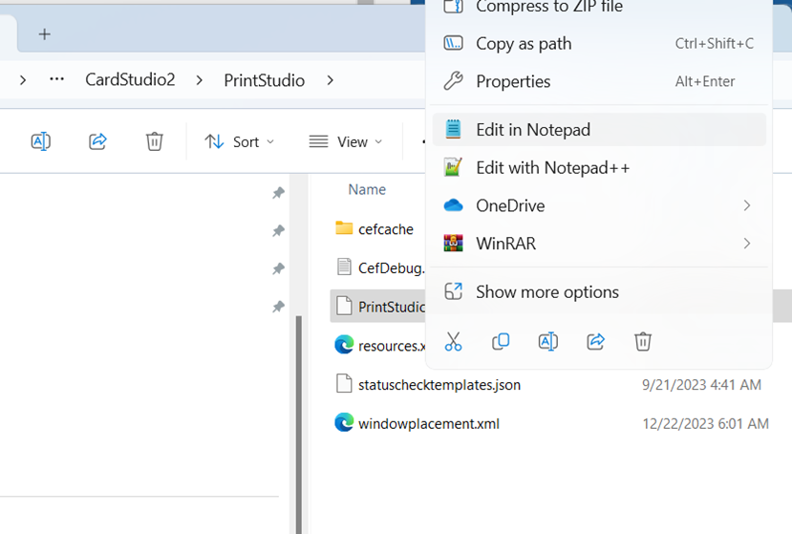Open the View dropdown
792x534 pixels.
pyautogui.click(x=346, y=142)
